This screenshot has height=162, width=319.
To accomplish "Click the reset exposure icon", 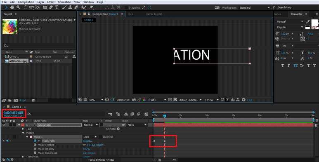I will pos(243,100).
